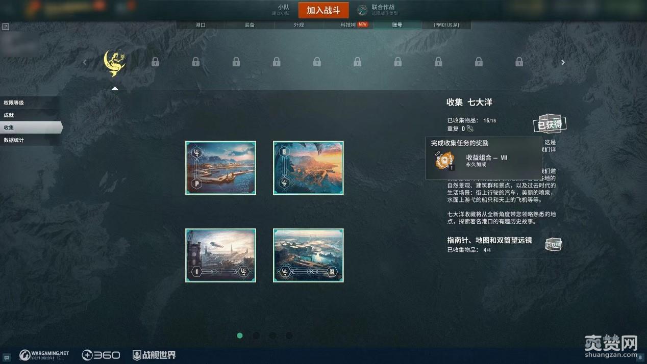Click the first locked collection padlock icon

155,62
